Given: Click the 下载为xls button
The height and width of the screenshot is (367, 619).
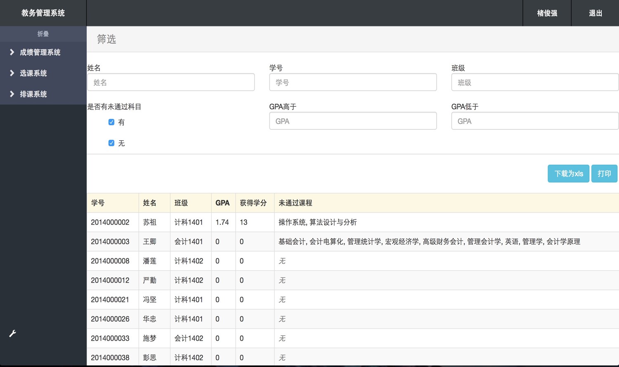Looking at the screenshot, I should (x=569, y=173).
